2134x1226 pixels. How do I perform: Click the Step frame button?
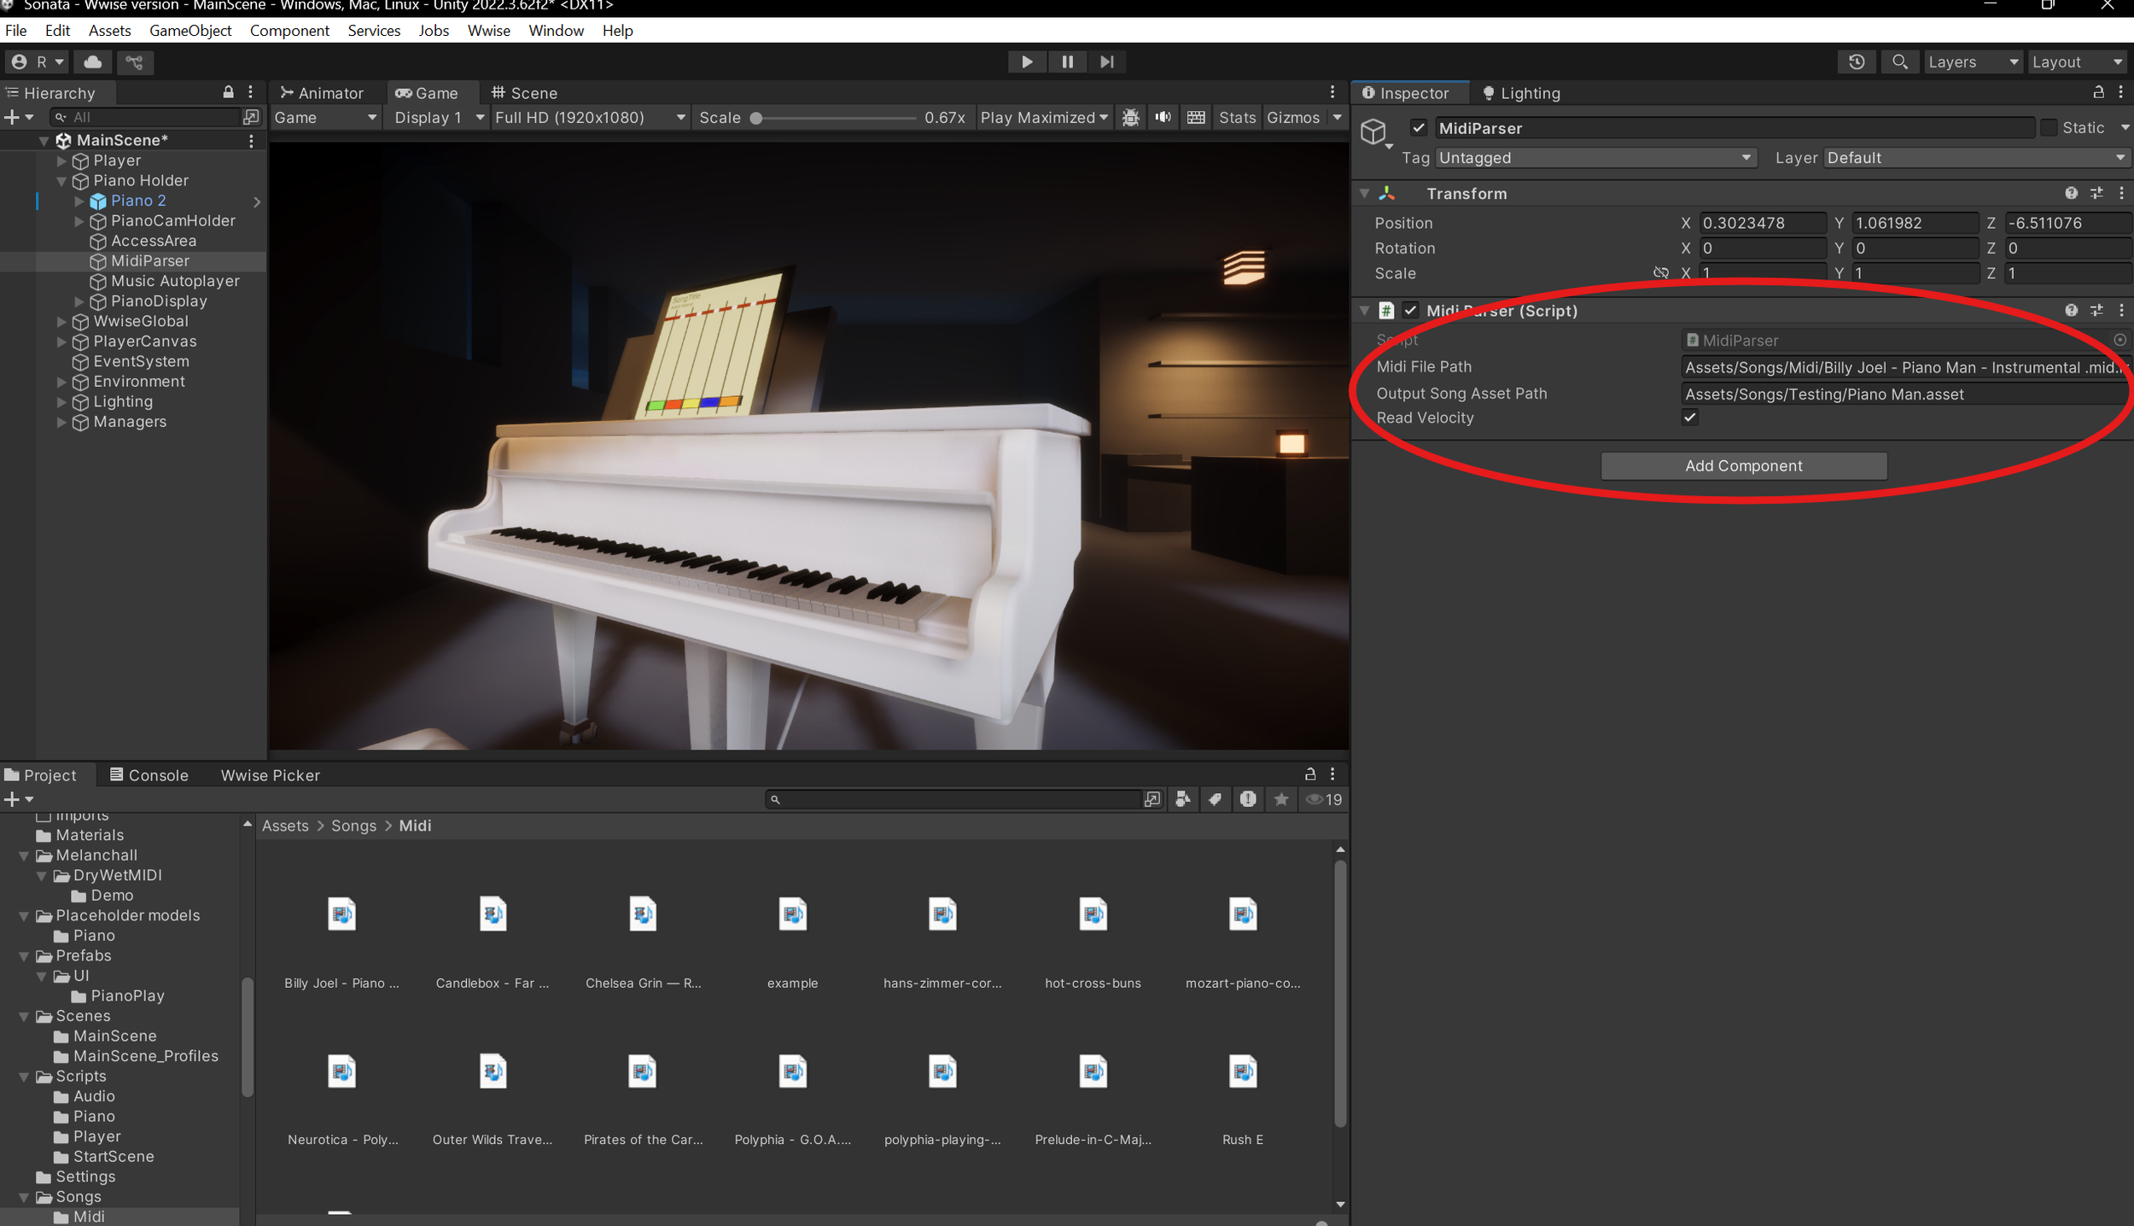click(x=1107, y=61)
